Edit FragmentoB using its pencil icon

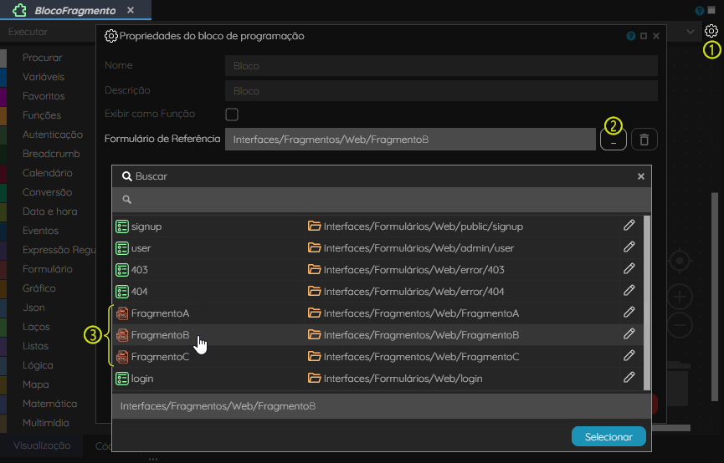coord(629,333)
